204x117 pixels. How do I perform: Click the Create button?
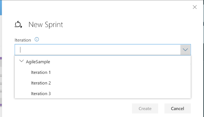coord(145,108)
